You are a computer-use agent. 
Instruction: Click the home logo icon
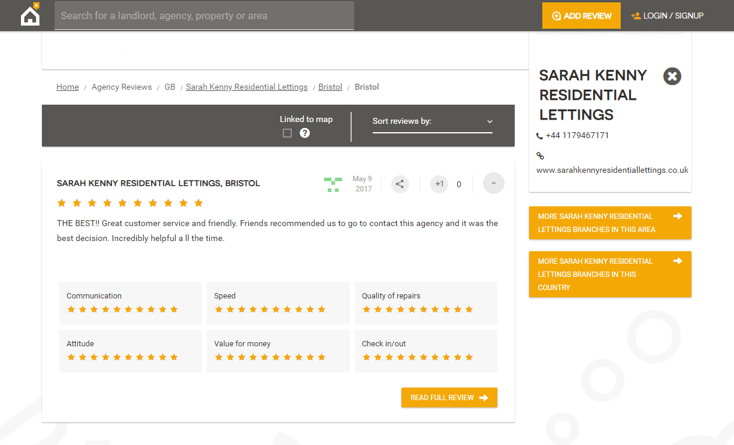pos(30,16)
